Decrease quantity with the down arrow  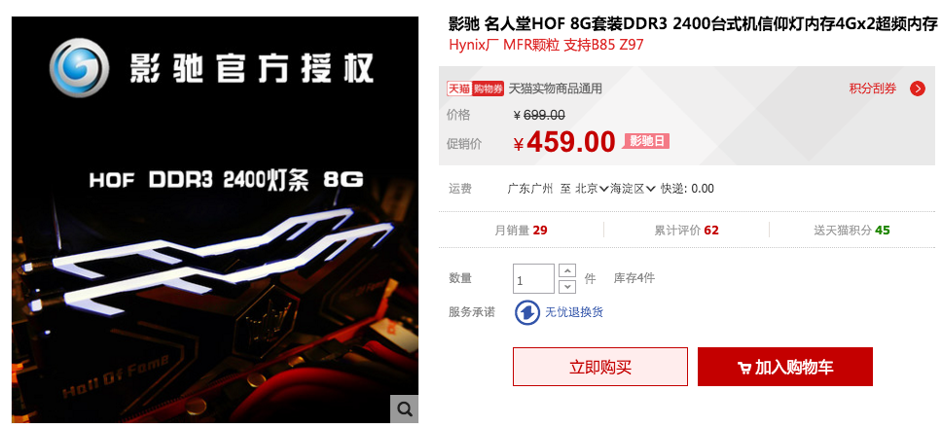567,287
